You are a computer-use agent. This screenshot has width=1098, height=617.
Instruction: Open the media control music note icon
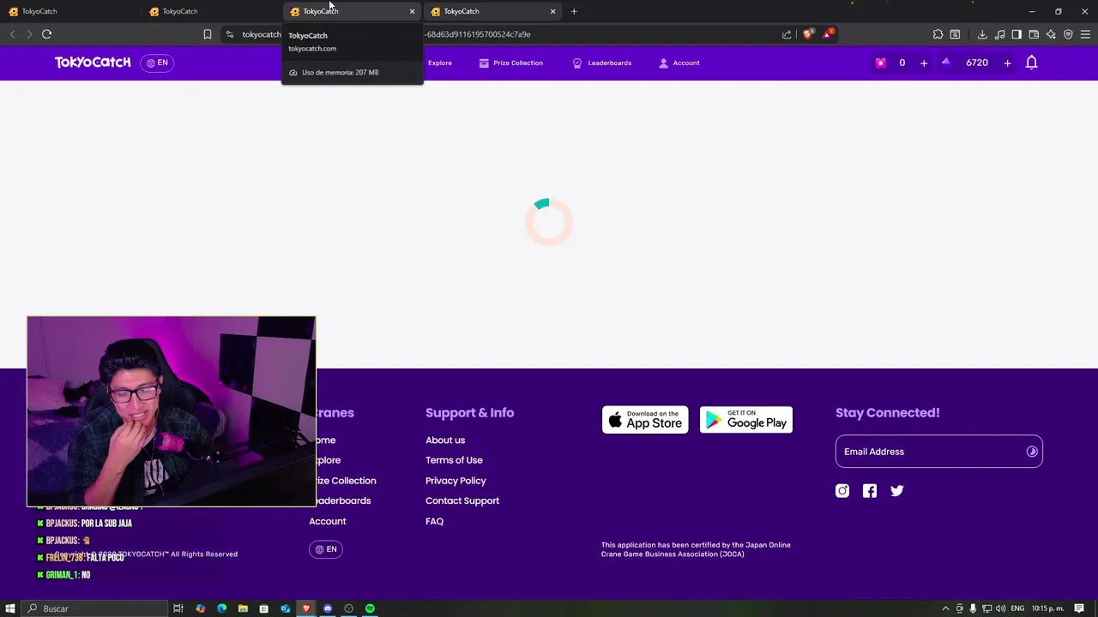999,34
